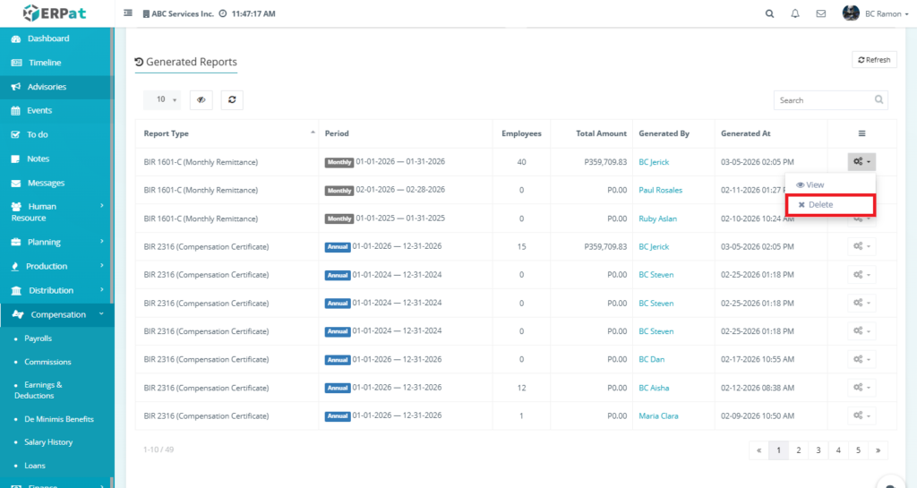
Task: Go to Dashboard in sidebar
Action: 47,39
